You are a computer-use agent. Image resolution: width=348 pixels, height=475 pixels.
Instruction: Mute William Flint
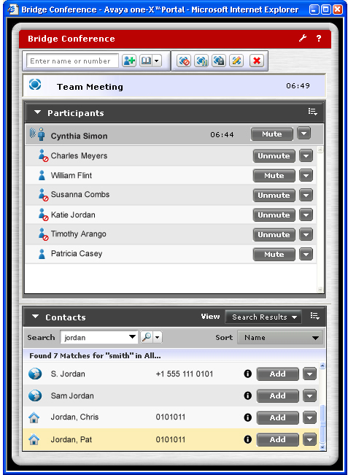[274, 176]
